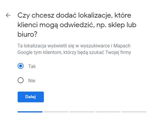Click the word 'biuro?' in the heading
Screen dimensions: 160x122
coord(27,34)
